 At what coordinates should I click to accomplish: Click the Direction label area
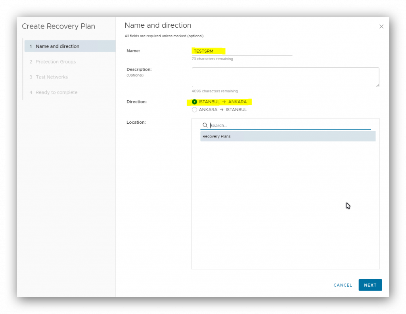pos(136,101)
